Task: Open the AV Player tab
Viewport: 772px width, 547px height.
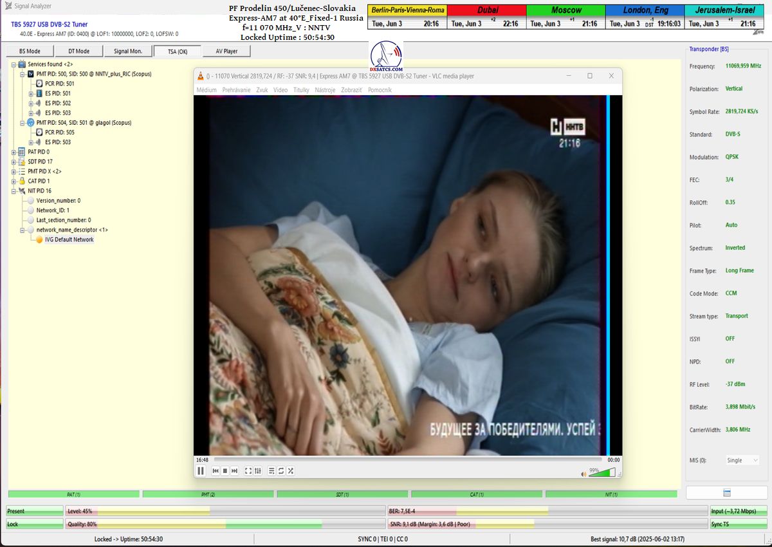Action: [x=226, y=51]
